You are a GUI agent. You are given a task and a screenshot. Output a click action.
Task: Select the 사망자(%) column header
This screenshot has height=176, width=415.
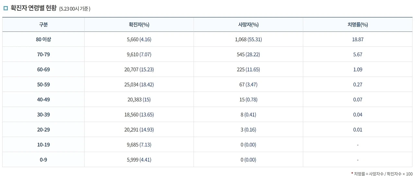point(248,24)
